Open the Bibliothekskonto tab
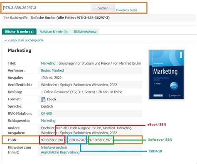 click(x=85, y=31)
